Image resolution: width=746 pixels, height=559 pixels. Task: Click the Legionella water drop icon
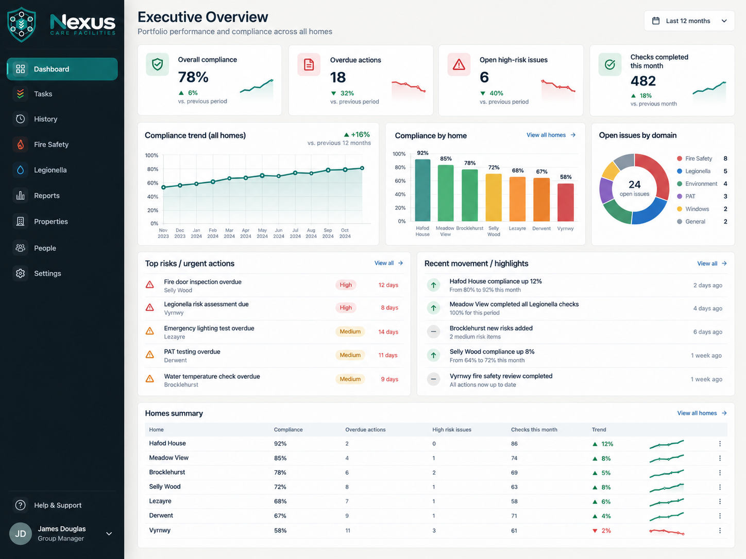coord(21,170)
